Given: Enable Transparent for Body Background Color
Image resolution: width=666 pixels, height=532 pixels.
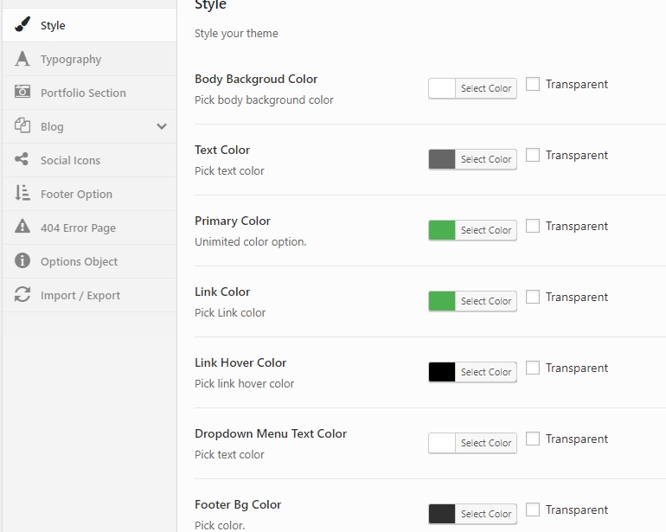Looking at the screenshot, I should pos(533,84).
